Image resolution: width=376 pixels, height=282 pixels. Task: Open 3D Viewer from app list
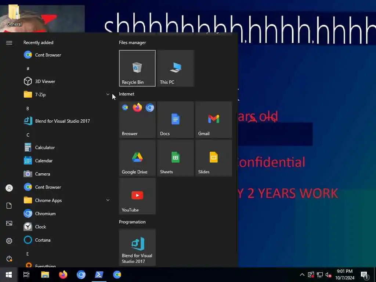[x=67, y=81]
